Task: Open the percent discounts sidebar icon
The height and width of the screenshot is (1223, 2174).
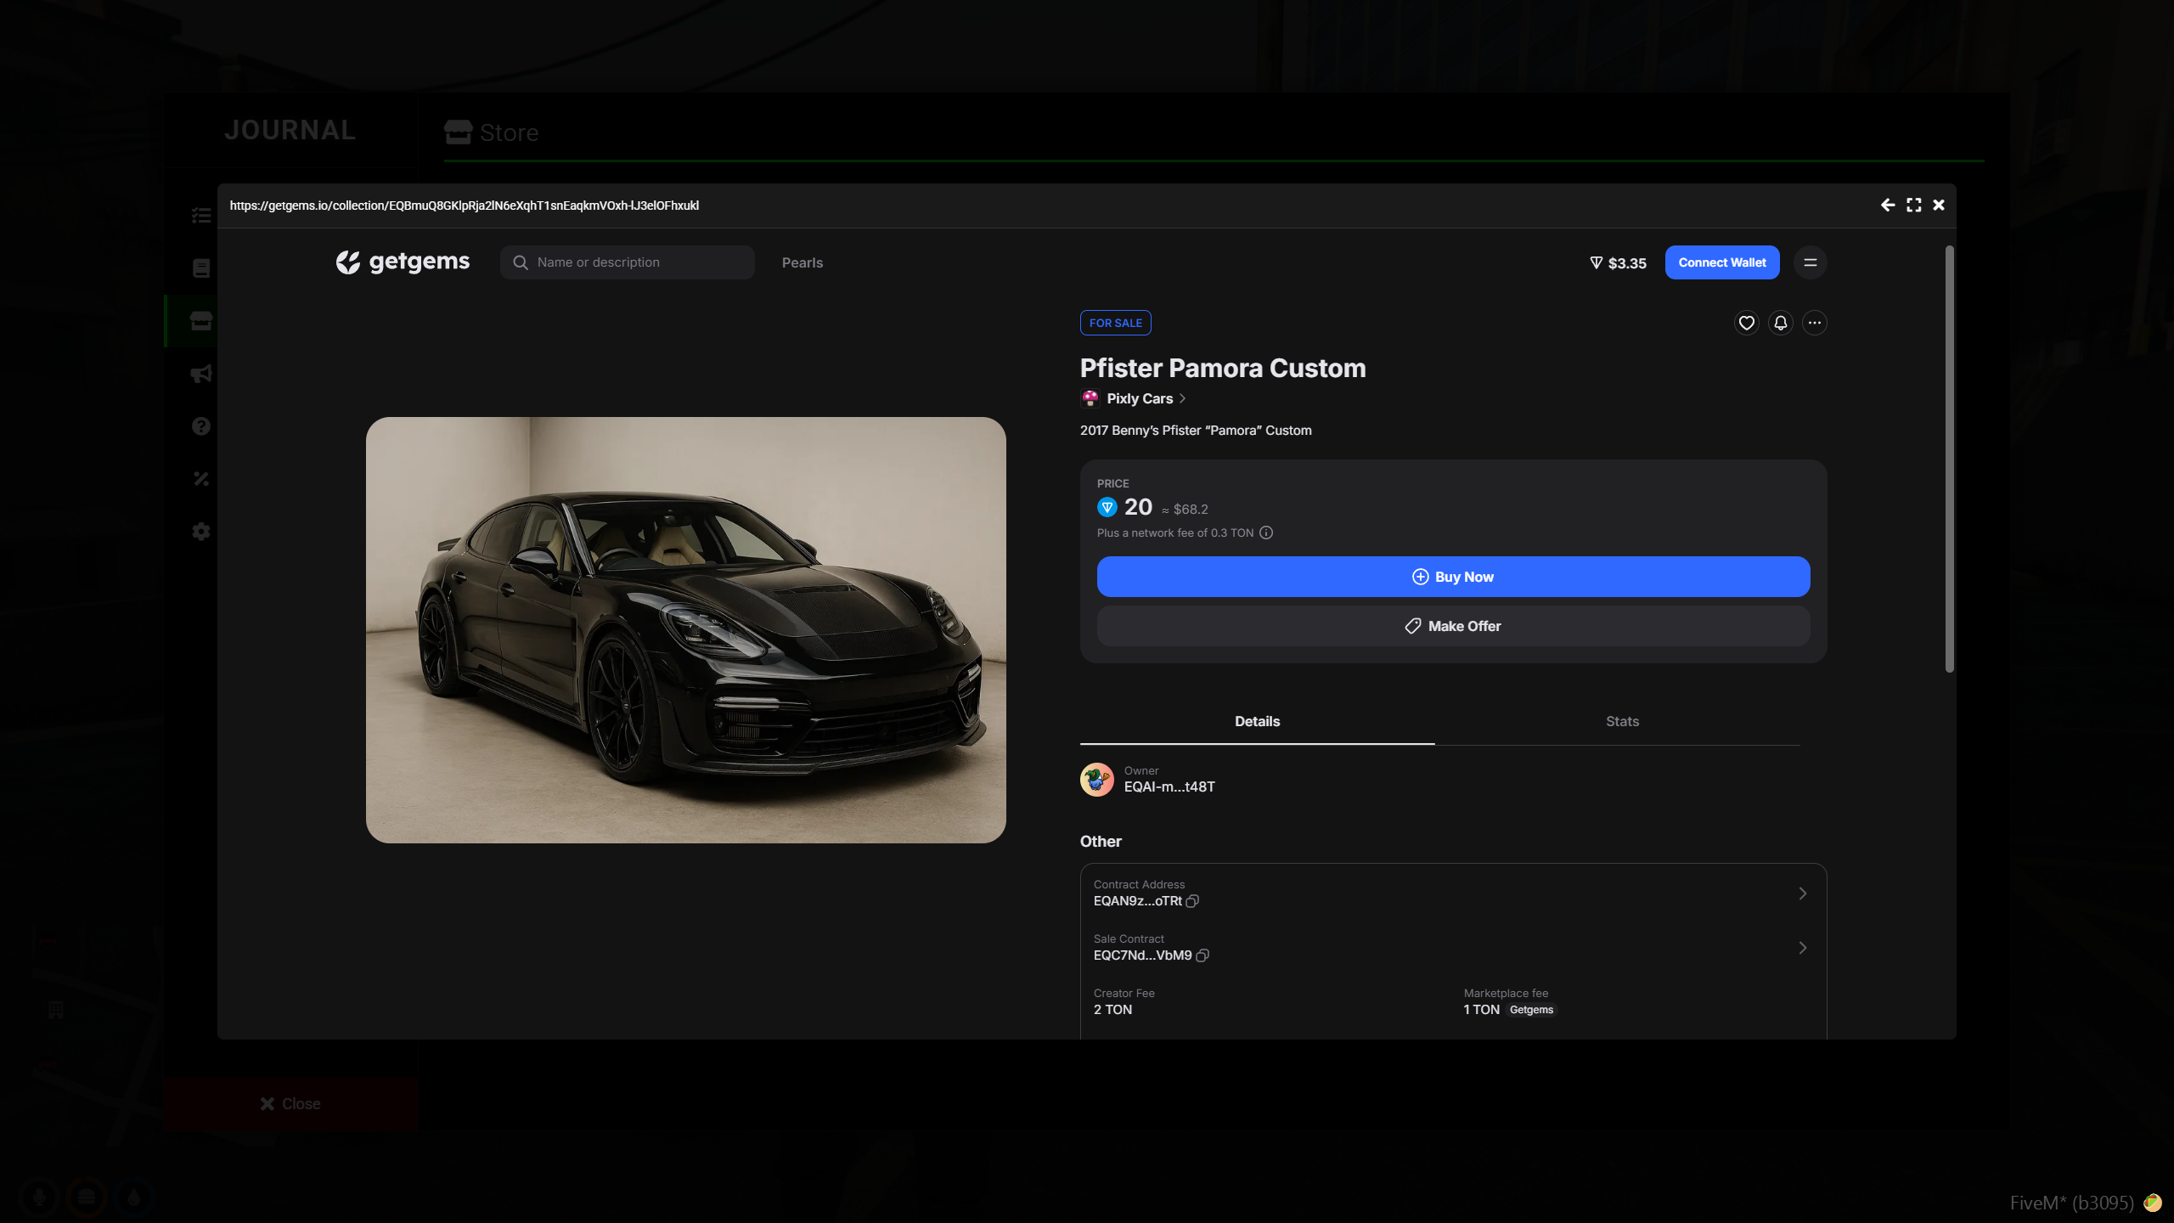Action: (200, 479)
